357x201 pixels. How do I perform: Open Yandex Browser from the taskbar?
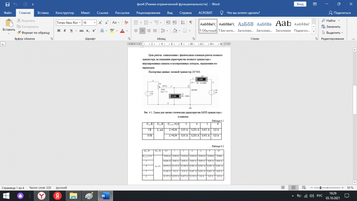click(x=42, y=196)
